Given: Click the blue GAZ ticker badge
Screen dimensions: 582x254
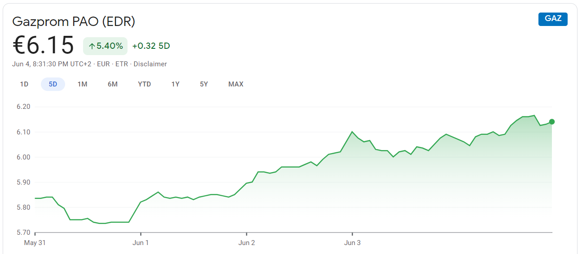Looking at the screenshot, I should (553, 19).
